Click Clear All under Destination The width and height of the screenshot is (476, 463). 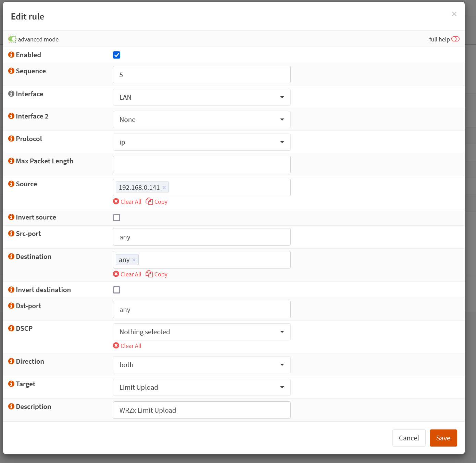click(127, 274)
